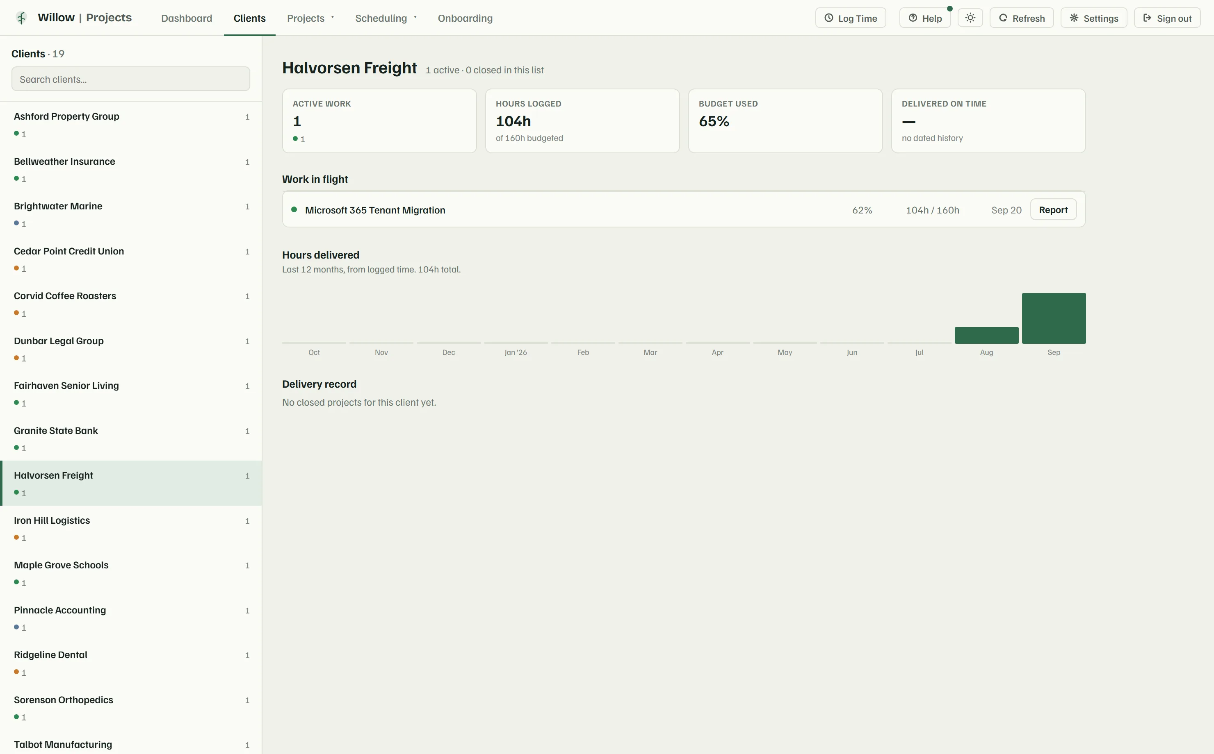Open the Report for Microsoft 365 Migration
Screen dimensions: 1214x754
pos(1053,209)
